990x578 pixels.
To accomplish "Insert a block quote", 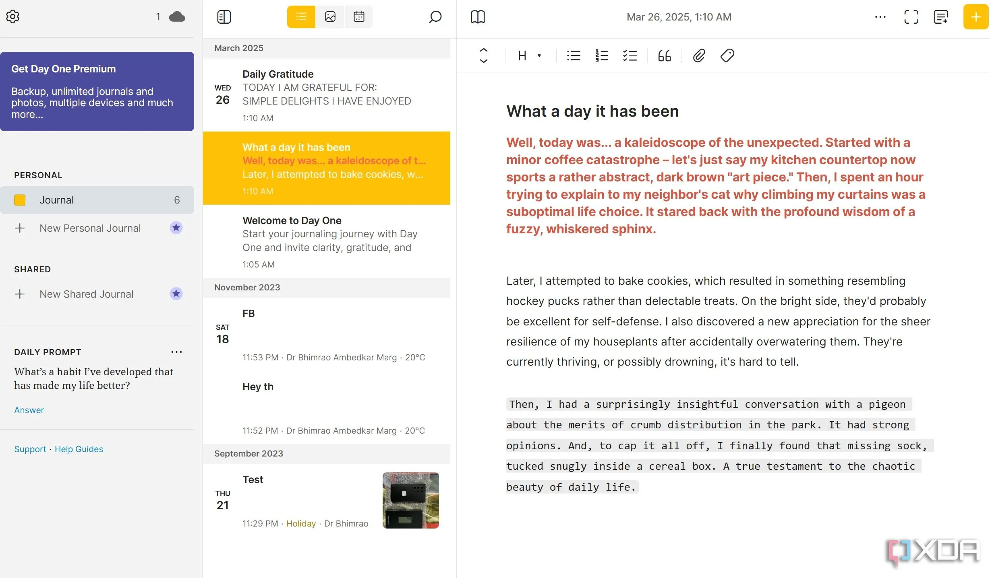I will click(x=665, y=56).
